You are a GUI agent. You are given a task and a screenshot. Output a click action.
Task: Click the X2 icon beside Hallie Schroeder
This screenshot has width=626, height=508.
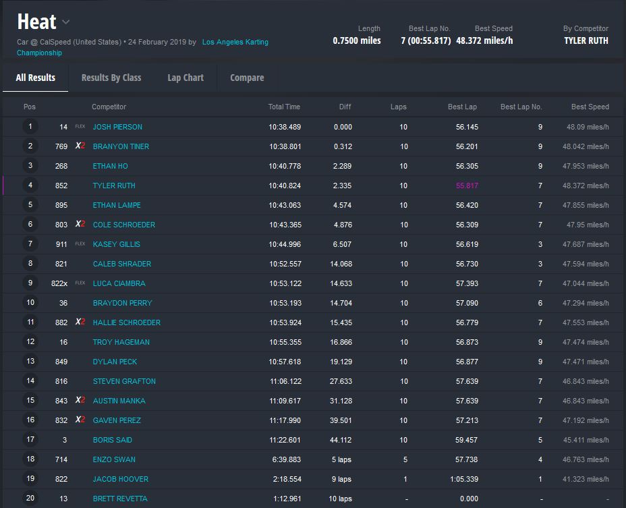click(80, 322)
